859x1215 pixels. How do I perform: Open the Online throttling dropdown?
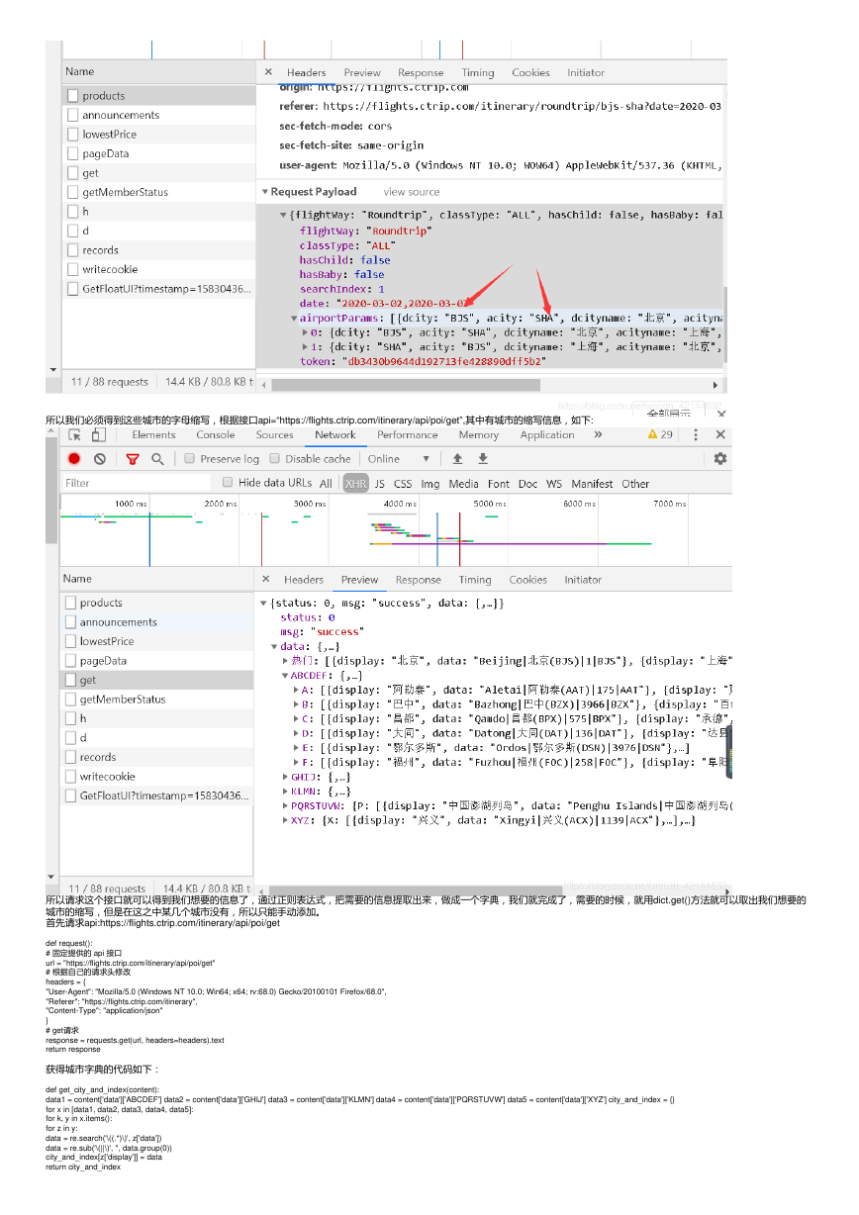tap(399, 459)
